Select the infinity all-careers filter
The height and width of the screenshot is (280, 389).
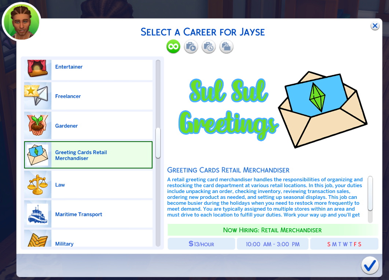tap(173, 47)
